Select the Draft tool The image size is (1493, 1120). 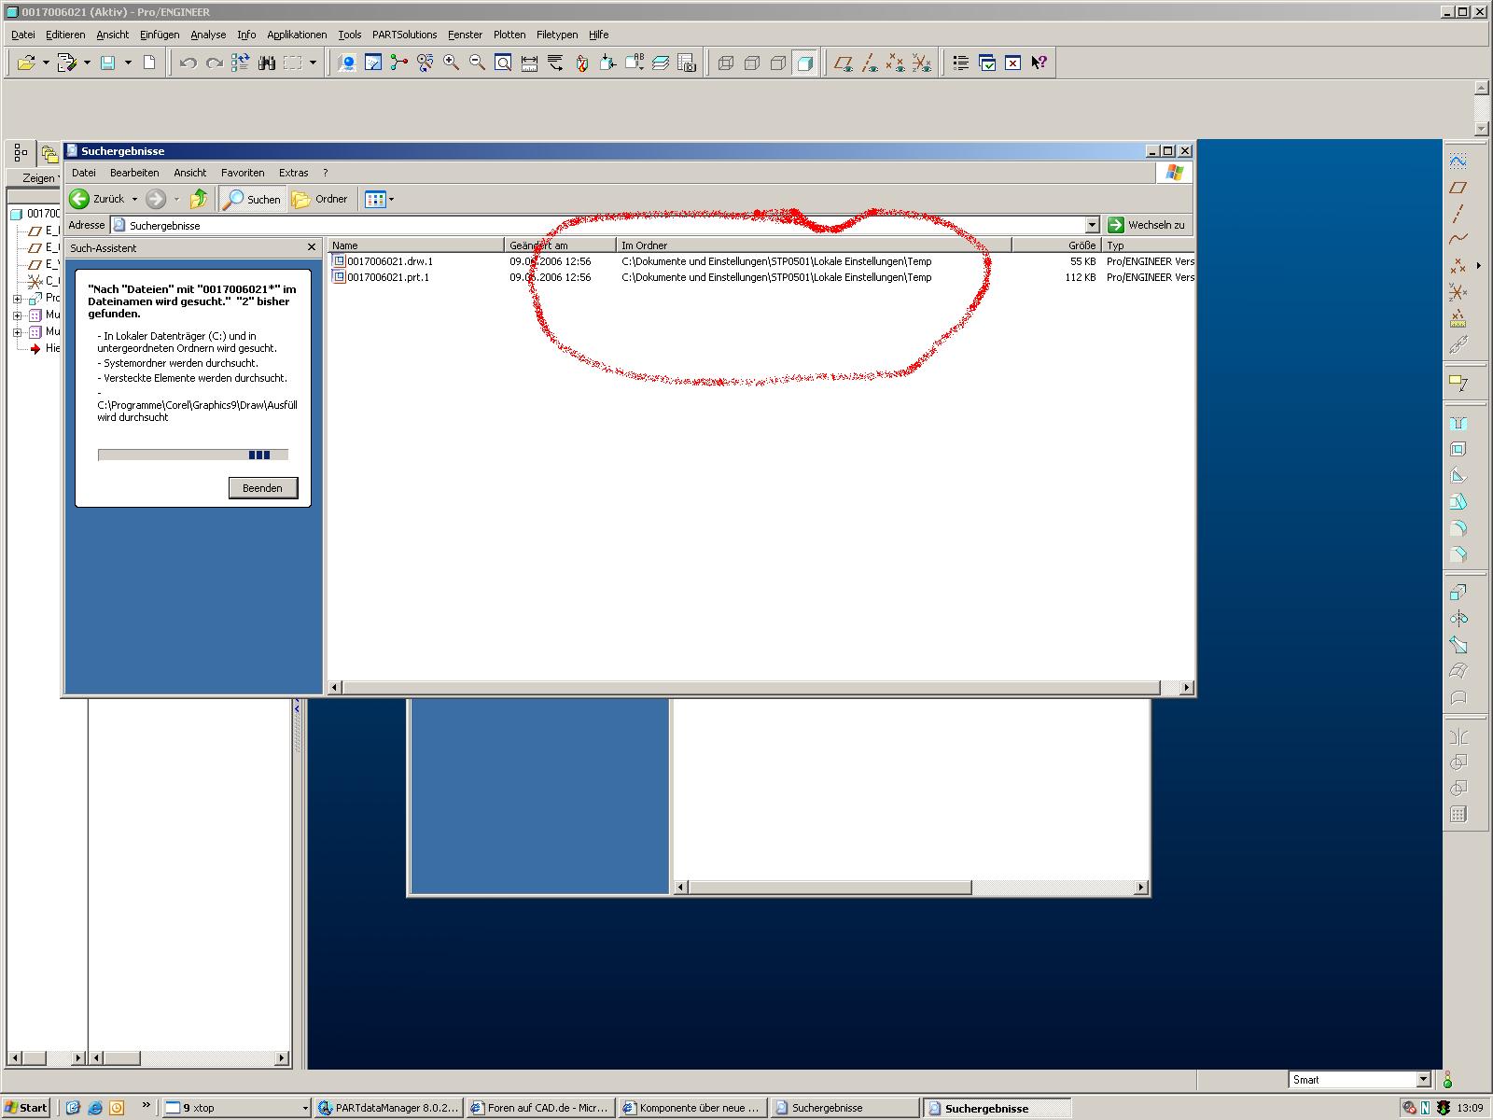(1458, 501)
